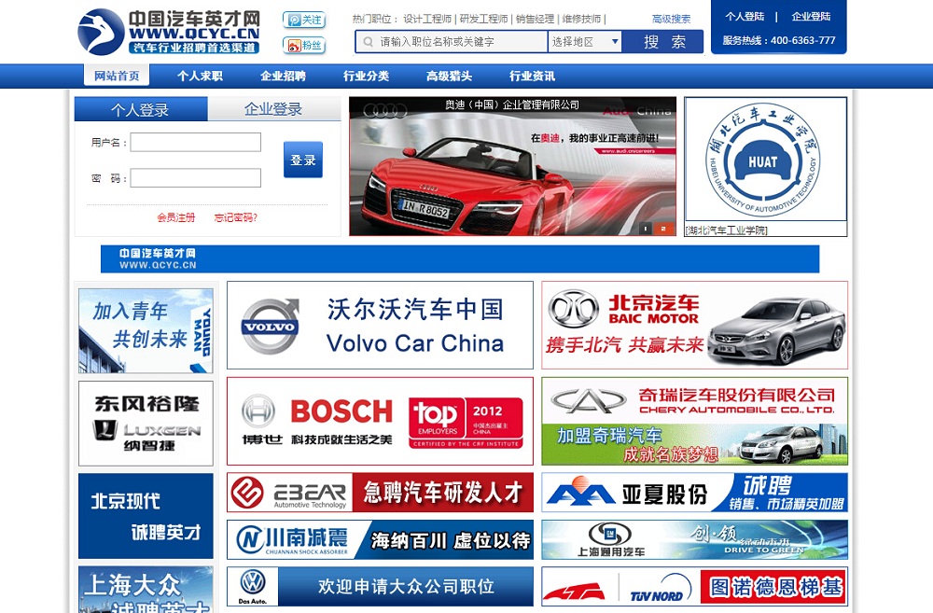Open the 诚聘 销售、市场精英加盟 banner text
This screenshot has width=933, height=613.
click(x=787, y=493)
